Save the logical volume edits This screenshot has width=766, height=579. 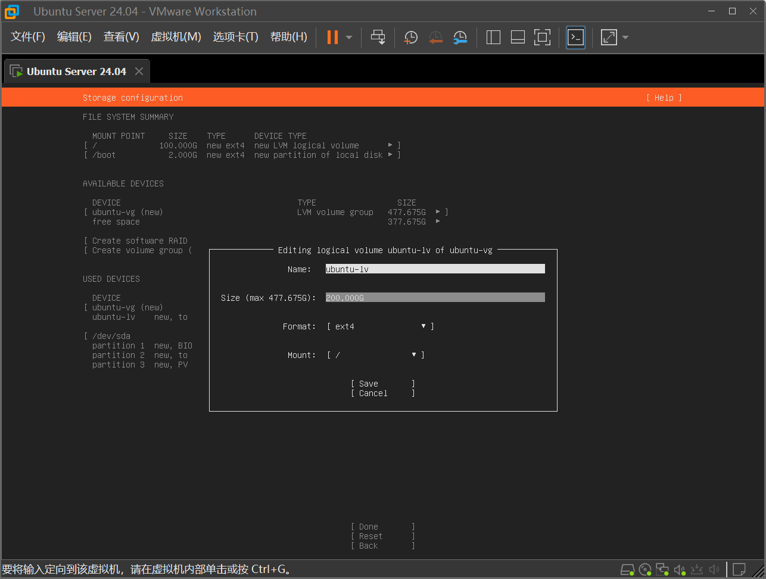coord(383,384)
